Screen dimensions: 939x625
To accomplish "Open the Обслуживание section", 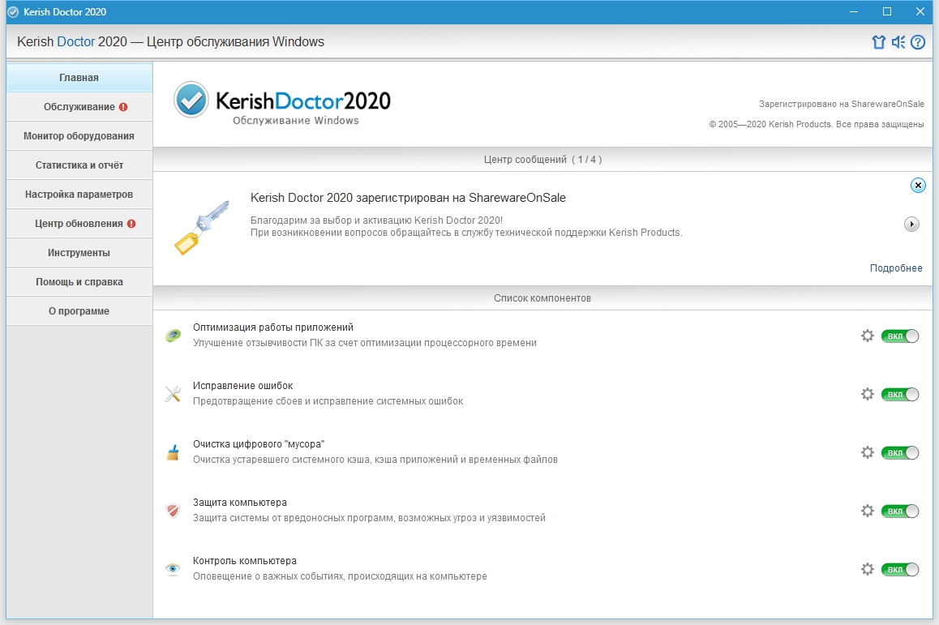I will (x=79, y=106).
